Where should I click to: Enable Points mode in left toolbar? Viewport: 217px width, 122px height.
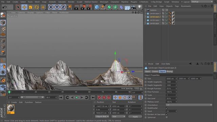[3, 41]
